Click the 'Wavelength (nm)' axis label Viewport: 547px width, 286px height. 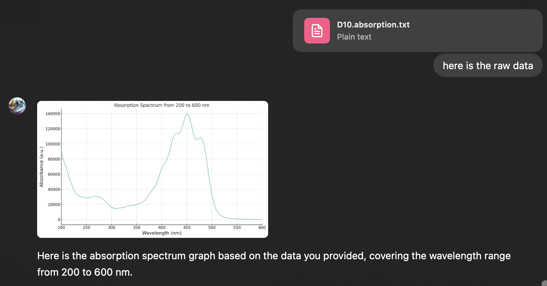pyautogui.click(x=162, y=233)
